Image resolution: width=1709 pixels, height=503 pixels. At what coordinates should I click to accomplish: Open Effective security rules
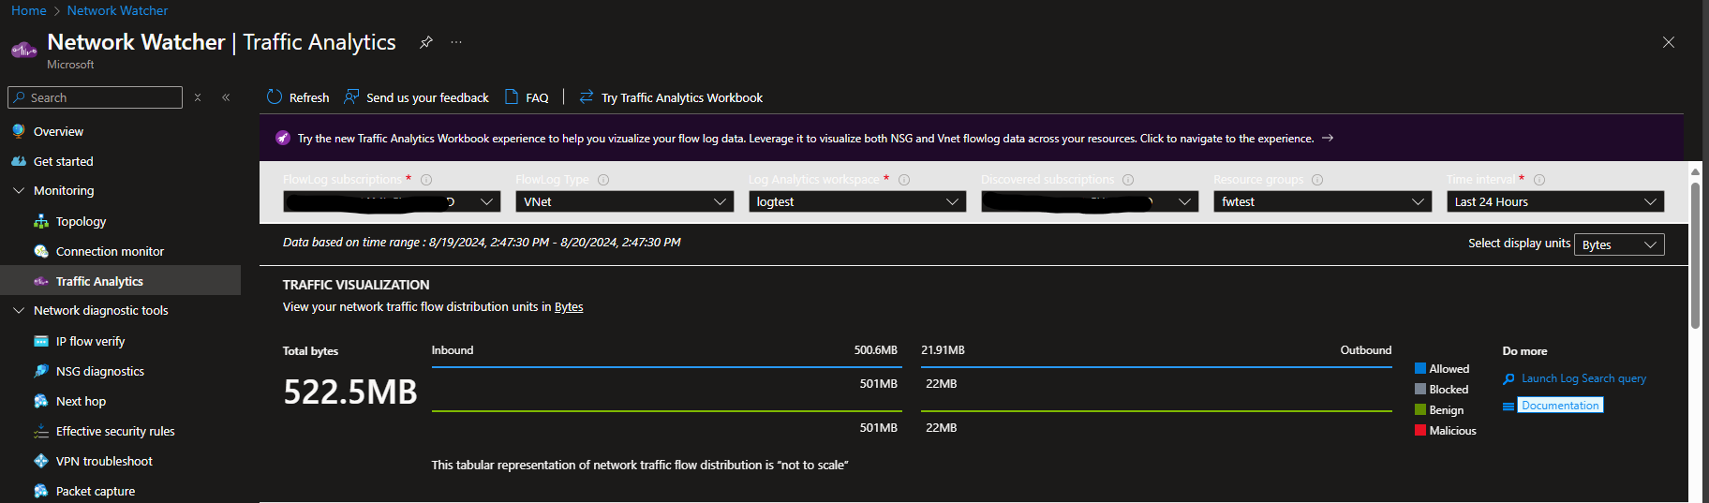tap(115, 431)
